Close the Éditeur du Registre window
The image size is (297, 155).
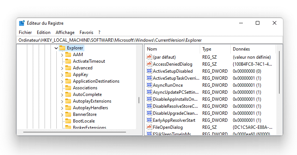click(x=275, y=23)
